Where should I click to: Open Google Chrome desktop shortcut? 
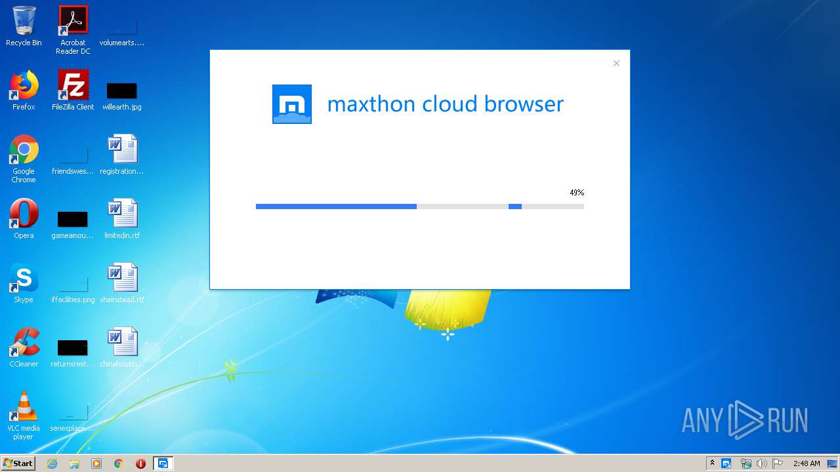(24, 159)
